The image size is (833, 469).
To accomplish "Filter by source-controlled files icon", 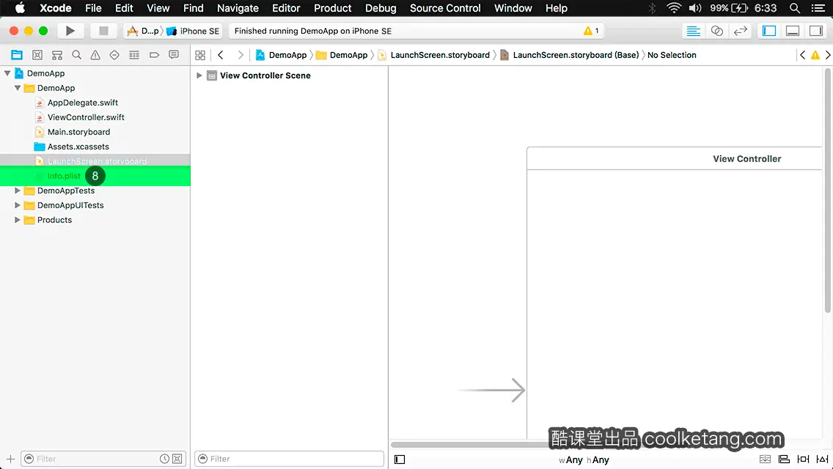I will (x=177, y=459).
